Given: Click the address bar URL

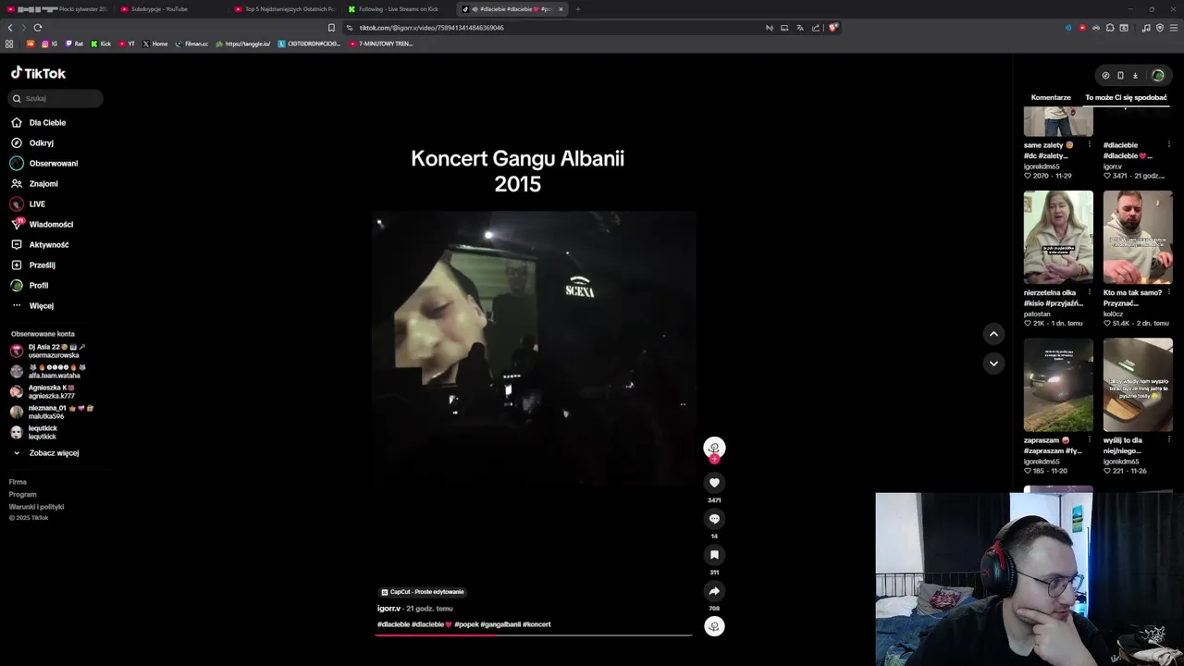Looking at the screenshot, I should [x=431, y=28].
